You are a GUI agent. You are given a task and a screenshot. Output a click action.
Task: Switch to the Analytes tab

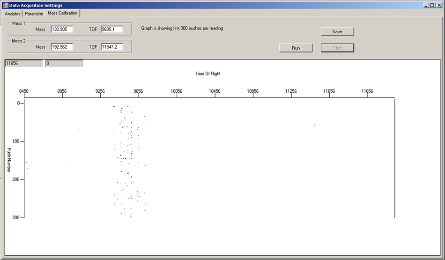13,14
